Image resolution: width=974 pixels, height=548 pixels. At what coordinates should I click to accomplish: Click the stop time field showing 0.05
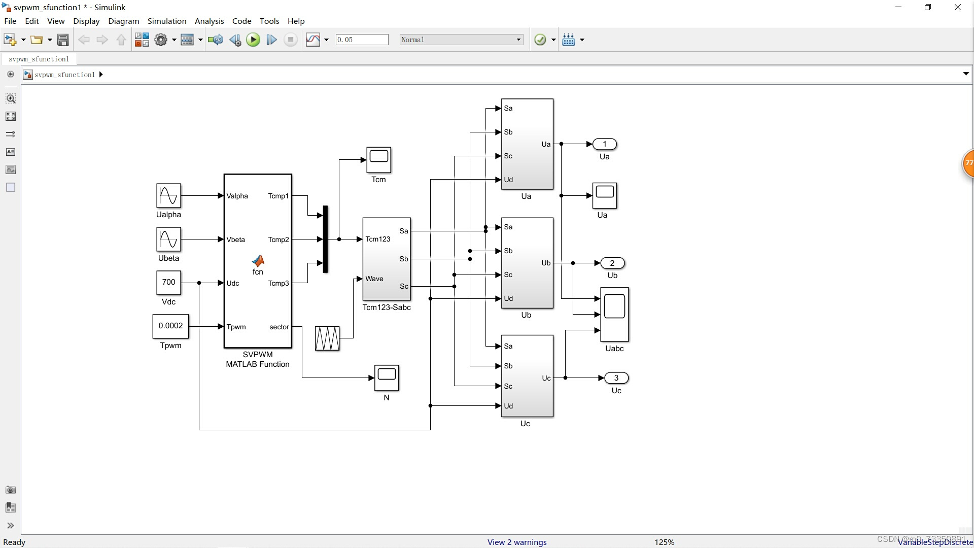[x=362, y=39]
